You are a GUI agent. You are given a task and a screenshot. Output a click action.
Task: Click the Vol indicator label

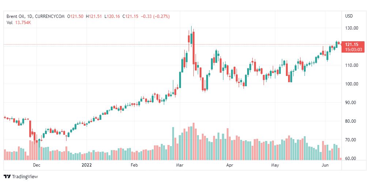[x=10, y=22]
